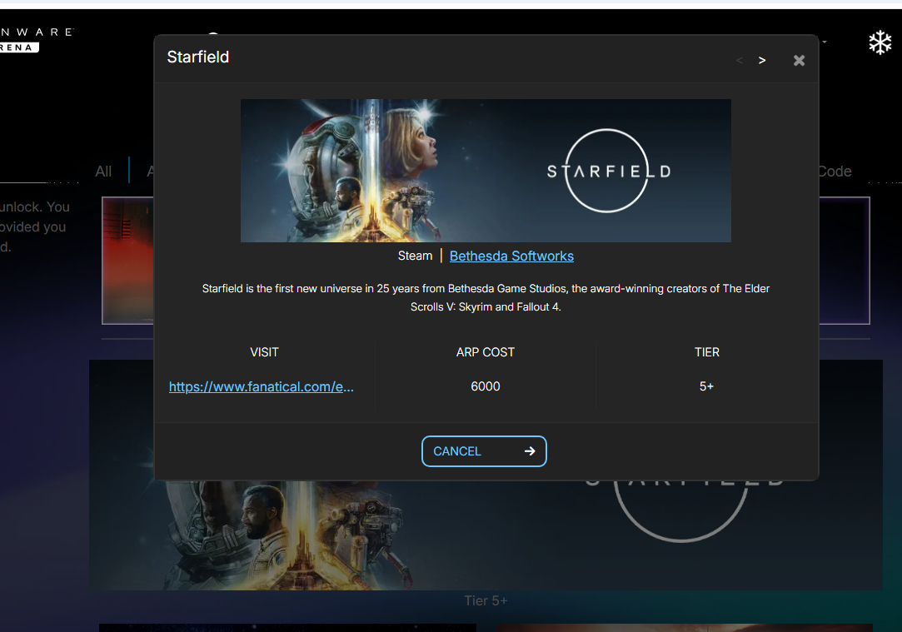Open the Alienware Arena logo home link

click(33, 39)
